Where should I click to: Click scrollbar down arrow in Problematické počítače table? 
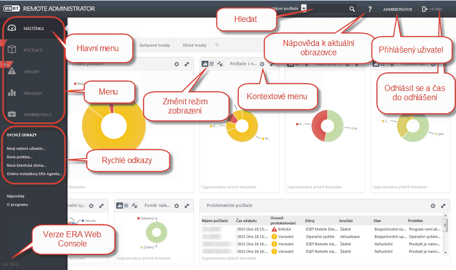(445, 253)
